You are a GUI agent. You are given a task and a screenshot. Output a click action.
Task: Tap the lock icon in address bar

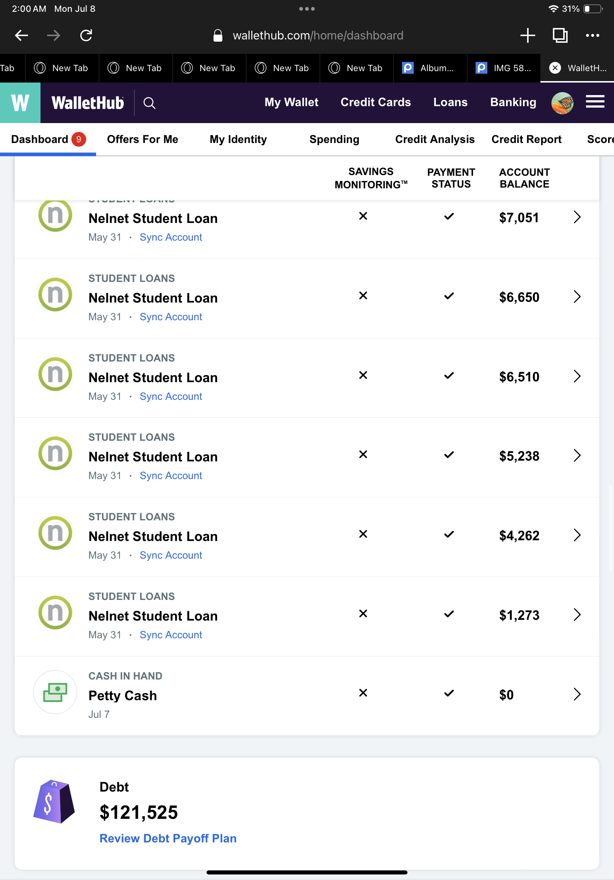[218, 35]
